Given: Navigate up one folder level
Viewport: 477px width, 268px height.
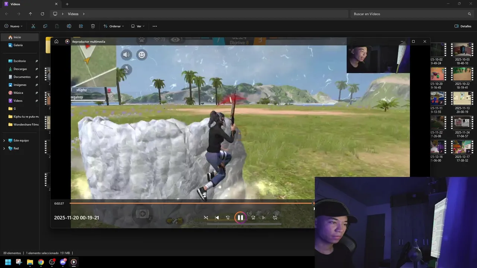Looking at the screenshot, I should [x=31, y=14].
